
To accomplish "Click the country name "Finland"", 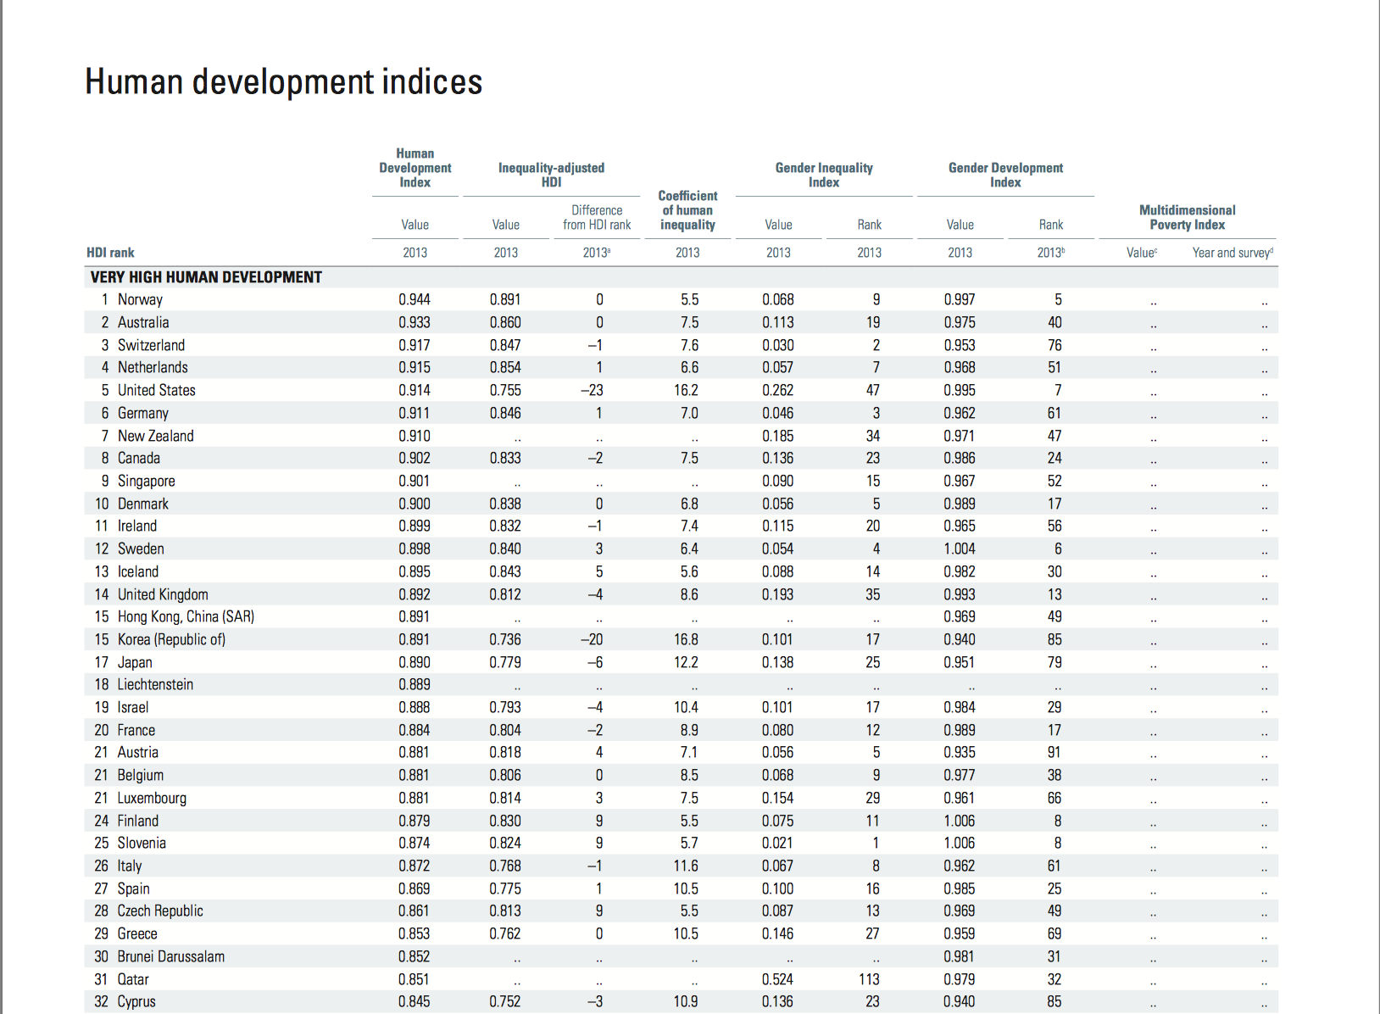I will point(138,821).
